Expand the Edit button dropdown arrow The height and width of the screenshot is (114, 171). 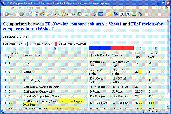(105, 14)
